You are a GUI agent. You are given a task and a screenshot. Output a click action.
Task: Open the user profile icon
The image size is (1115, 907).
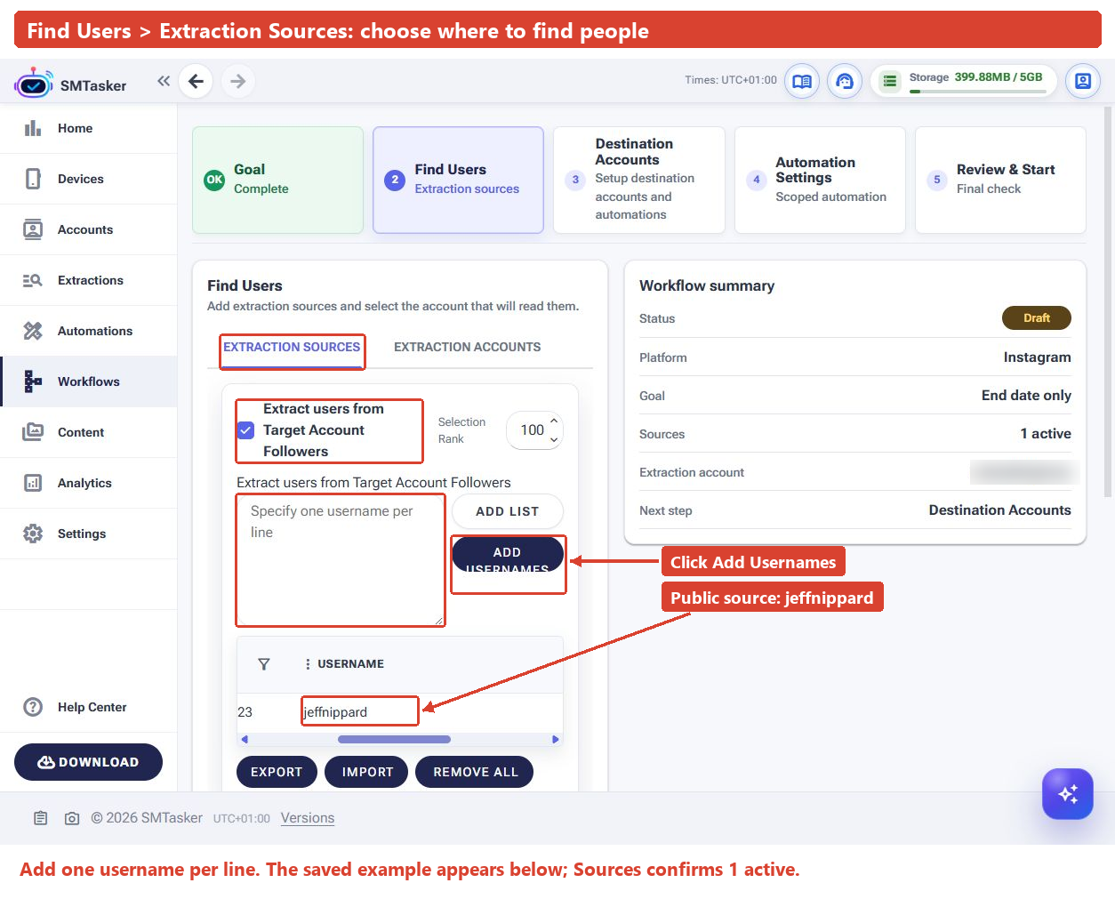click(x=1083, y=81)
